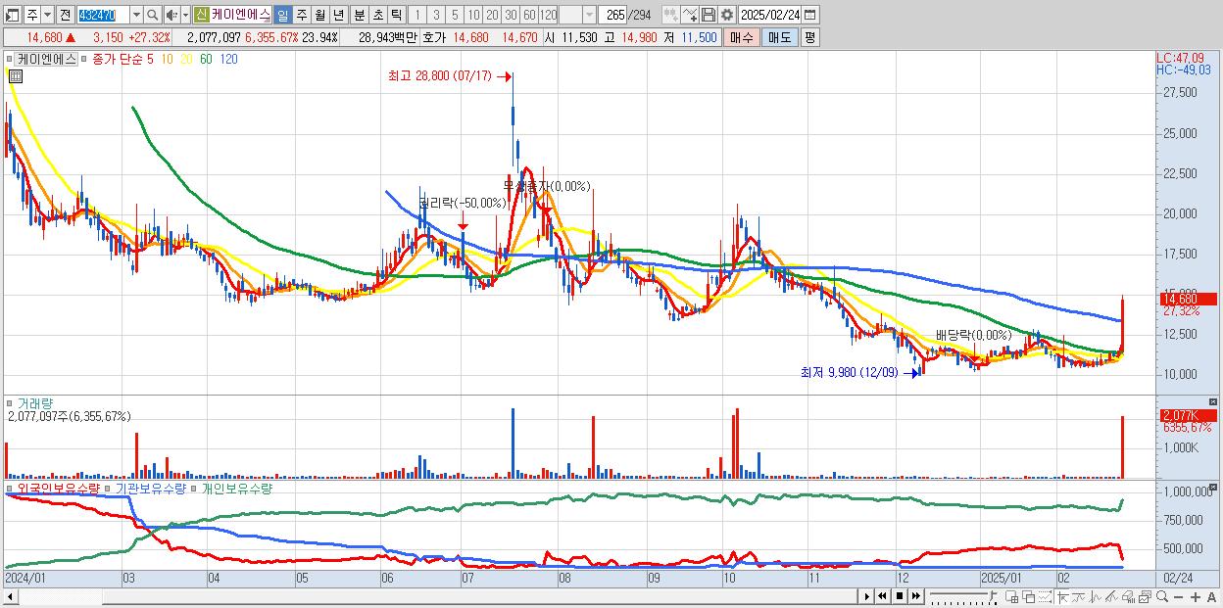
Task: Select the 월 monthly period tab
Action: coord(319,15)
